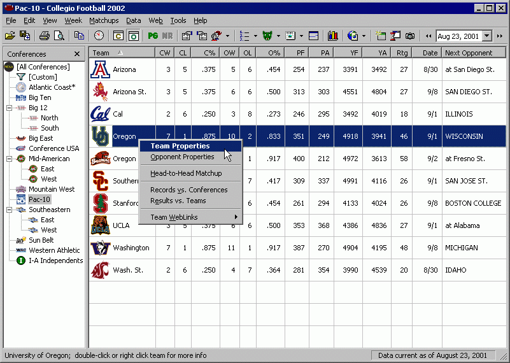The width and height of the screenshot is (510, 363).
Task: Click the globe web toolbar icon
Action: [353, 36]
